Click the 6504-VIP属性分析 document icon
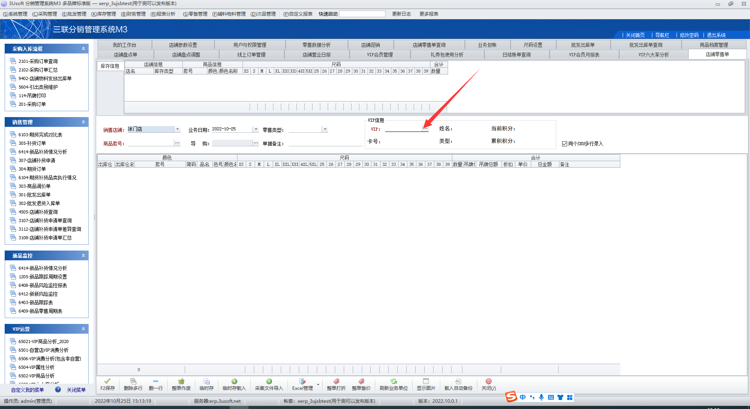The image size is (750, 409). [x=13, y=367]
